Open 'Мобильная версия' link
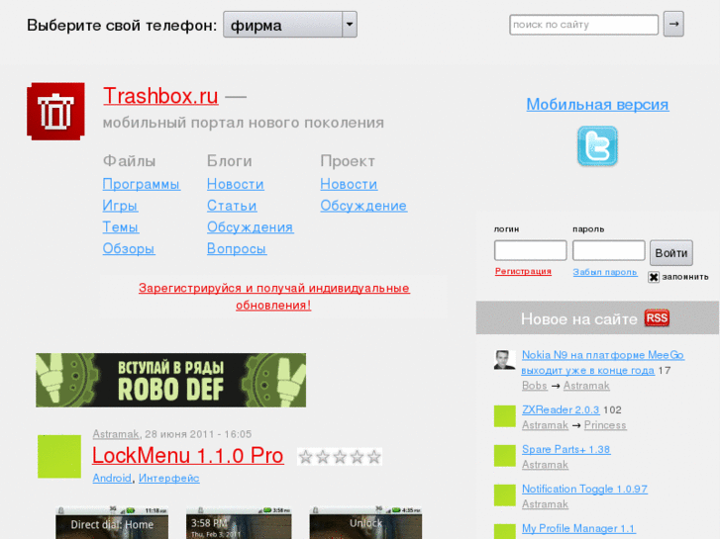 [x=597, y=104]
